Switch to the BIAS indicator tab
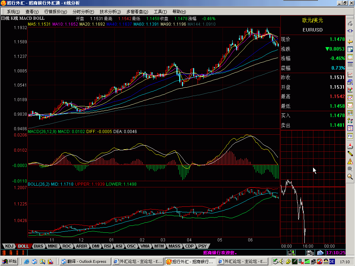The height and width of the screenshot is (266, 355). coord(38,246)
